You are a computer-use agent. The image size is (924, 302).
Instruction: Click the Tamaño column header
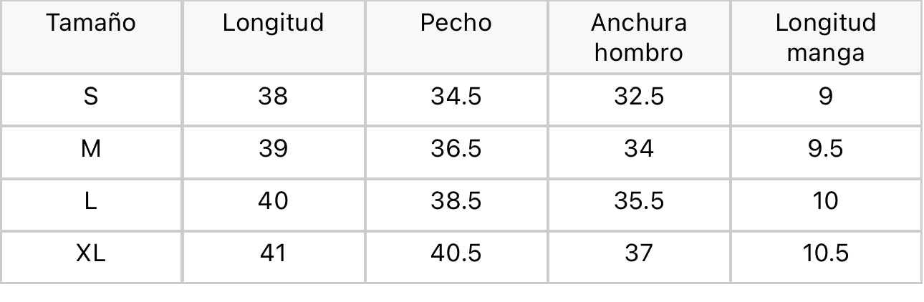[x=91, y=23]
